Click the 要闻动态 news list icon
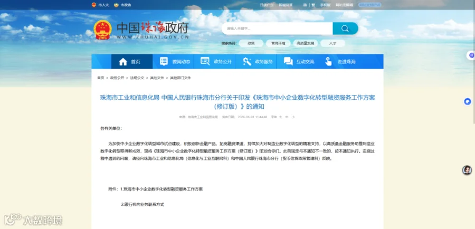Image resolution: width=475 pixels, height=229 pixels. pyautogui.click(x=164, y=62)
